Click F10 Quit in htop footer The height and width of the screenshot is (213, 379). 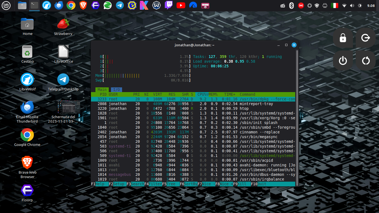[259, 184]
